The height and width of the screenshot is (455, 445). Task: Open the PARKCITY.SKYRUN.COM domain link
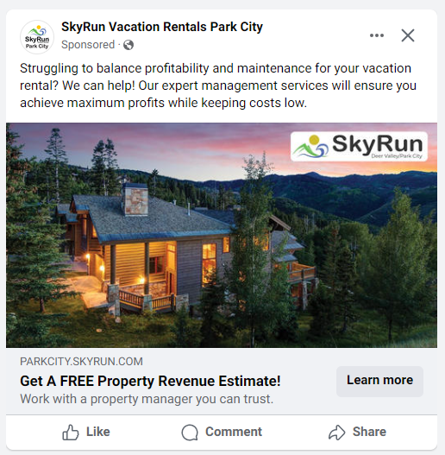[81, 361]
